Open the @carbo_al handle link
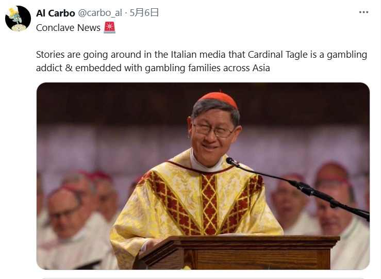 coord(100,13)
